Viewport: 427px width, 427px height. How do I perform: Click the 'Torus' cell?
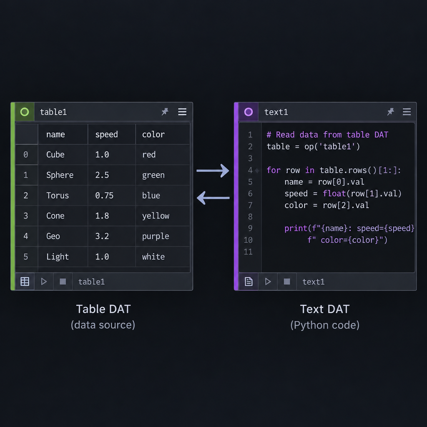tap(63, 196)
